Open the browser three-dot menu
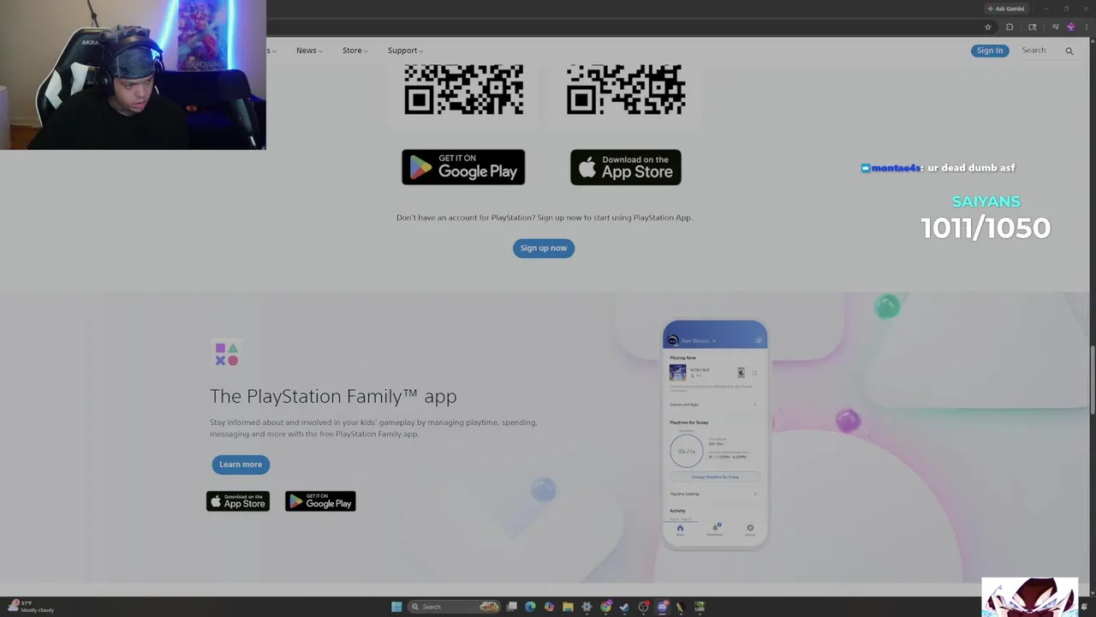 (1087, 27)
